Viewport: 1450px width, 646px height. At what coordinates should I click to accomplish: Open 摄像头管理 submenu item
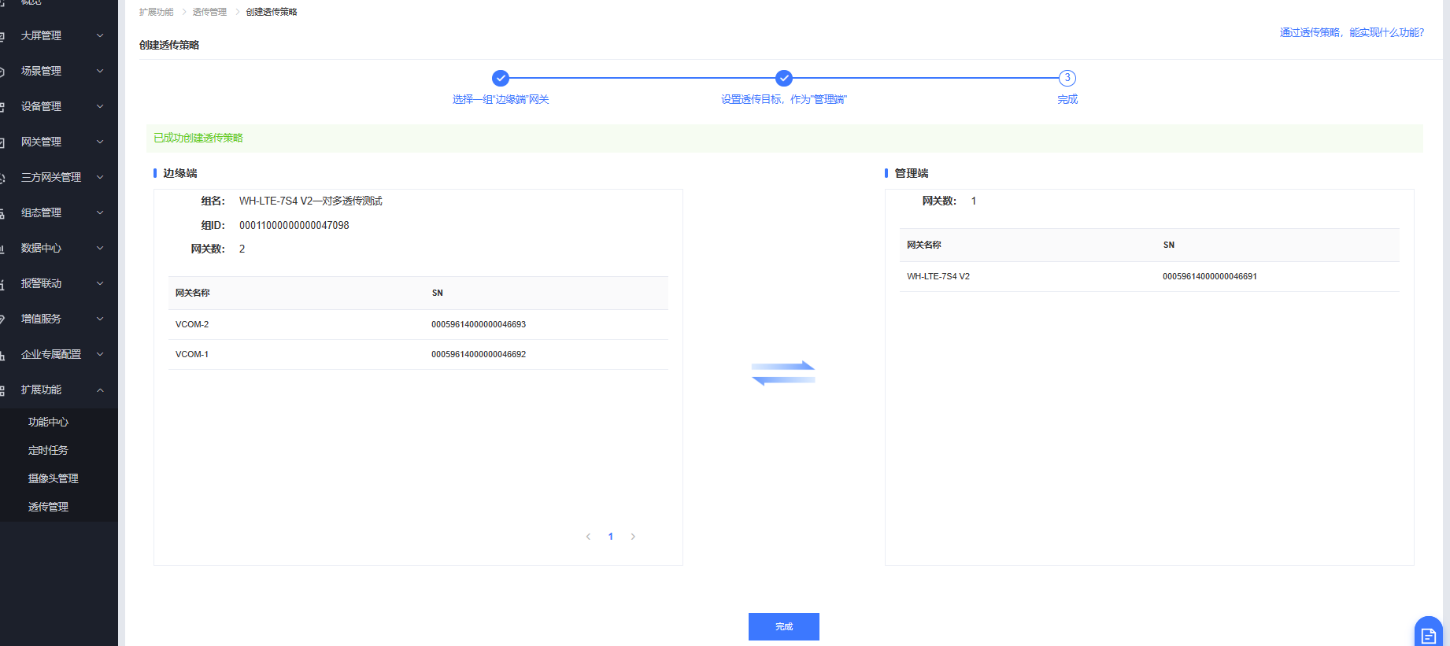pos(53,478)
